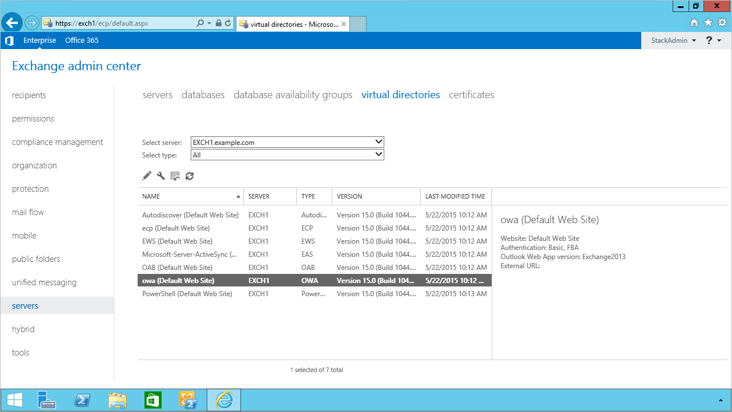
Task: Select the Autodiscover (Default Web Site) row
Action: (314, 215)
